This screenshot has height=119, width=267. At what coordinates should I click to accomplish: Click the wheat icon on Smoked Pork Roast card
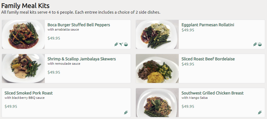pyautogui.click(x=126, y=112)
